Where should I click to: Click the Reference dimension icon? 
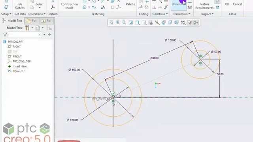(190, 7)
